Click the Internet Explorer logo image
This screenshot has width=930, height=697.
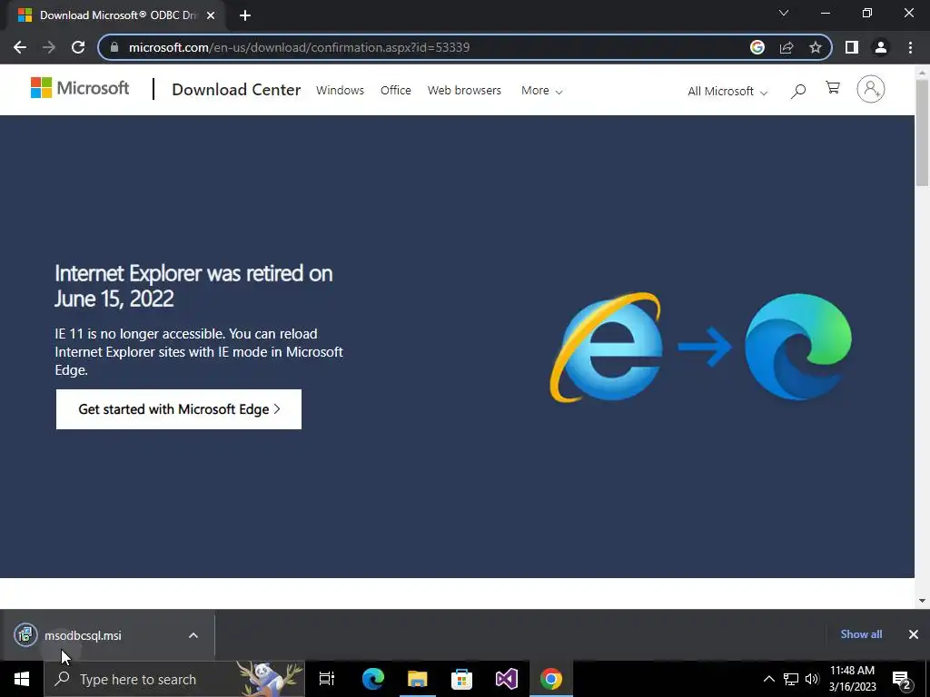[x=606, y=348]
